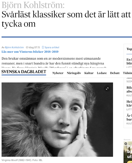This screenshot has width=132, height=163.
Task: Switch to the Kultur section
Action: (89, 73)
